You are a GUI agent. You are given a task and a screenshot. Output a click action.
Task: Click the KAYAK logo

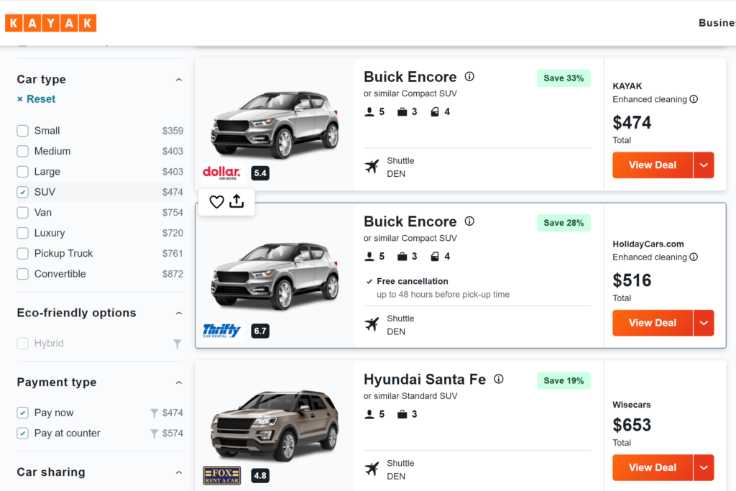coord(51,23)
